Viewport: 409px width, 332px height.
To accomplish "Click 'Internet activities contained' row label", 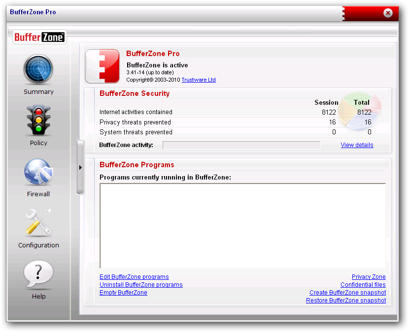I will [136, 112].
